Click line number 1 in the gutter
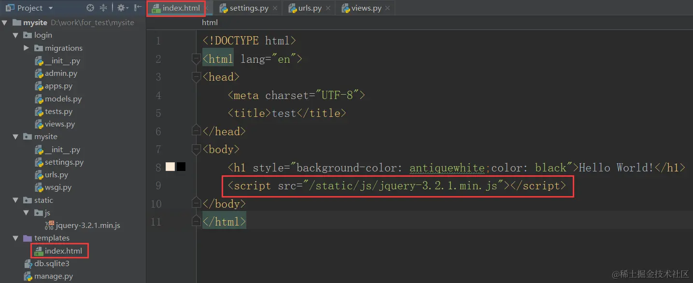This screenshot has width=693, height=283. 158,41
